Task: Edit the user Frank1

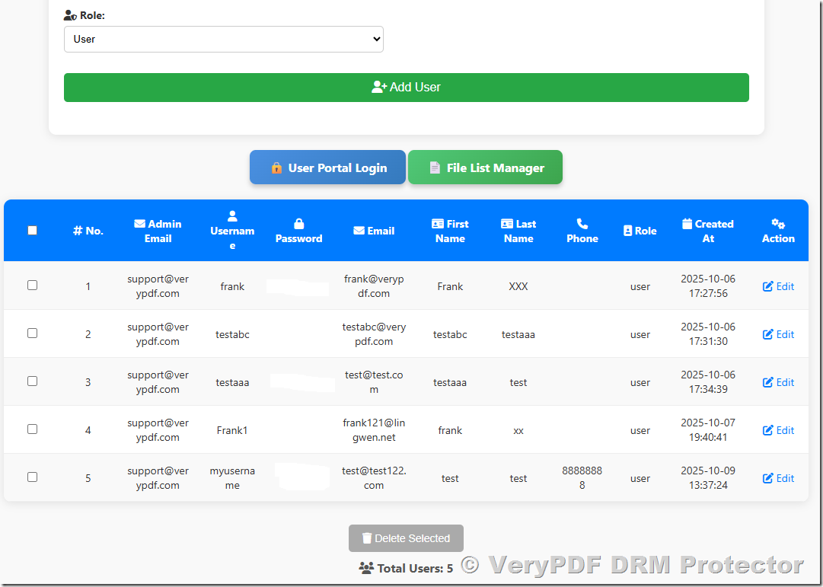Action: point(778,429)
